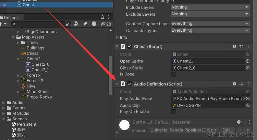This screenshot has height=140, width=257.
Task: Open the Include Layers dropdown
Action: (x=210, y=7)
